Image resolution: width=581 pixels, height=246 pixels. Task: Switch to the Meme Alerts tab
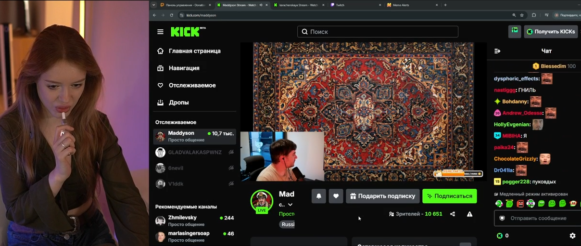pos(412,5)
